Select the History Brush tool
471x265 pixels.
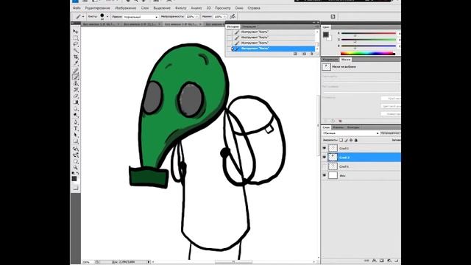pyautogui.click(x=75, y=90)
